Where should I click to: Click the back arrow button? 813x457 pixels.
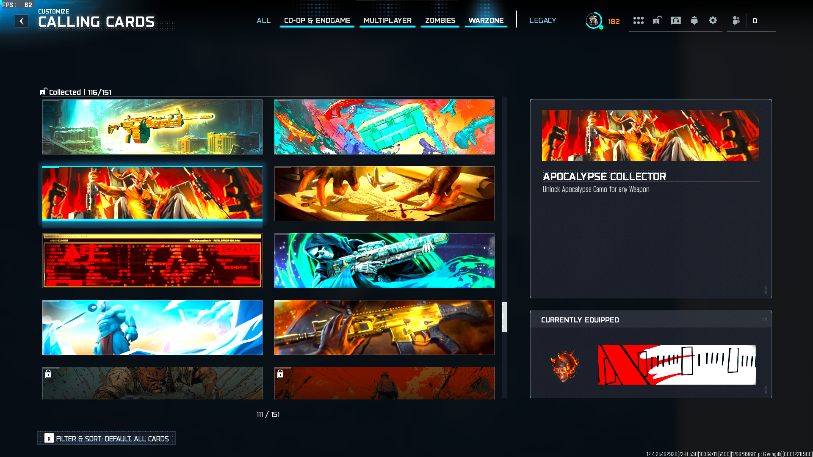pos(22,21)
